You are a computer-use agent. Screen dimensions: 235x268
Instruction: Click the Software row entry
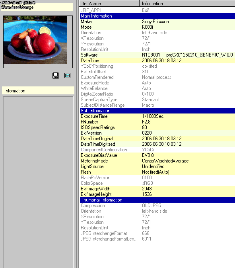(157, 55)
